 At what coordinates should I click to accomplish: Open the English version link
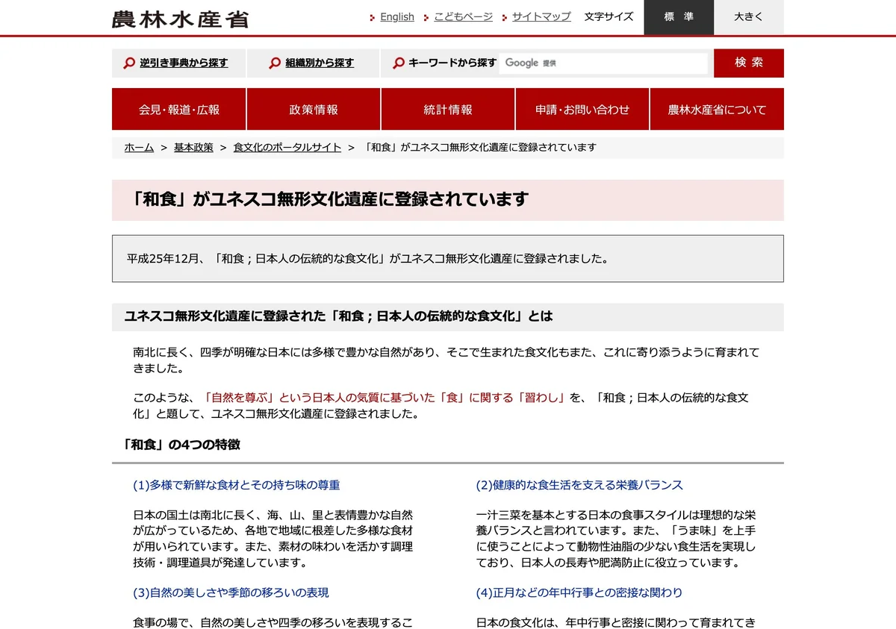point(397,16)
